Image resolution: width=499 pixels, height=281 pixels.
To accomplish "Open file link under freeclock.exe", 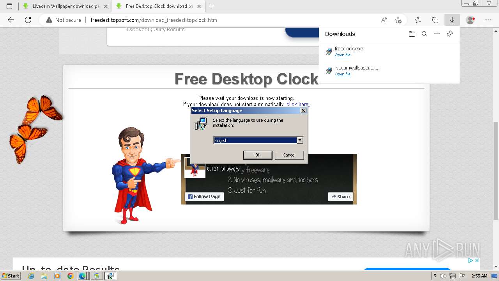I will [x=342, y=55].
